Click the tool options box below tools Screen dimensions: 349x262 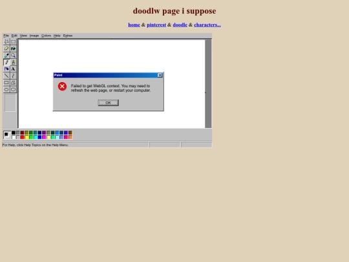pyautogui.click(x=10, y=103)
